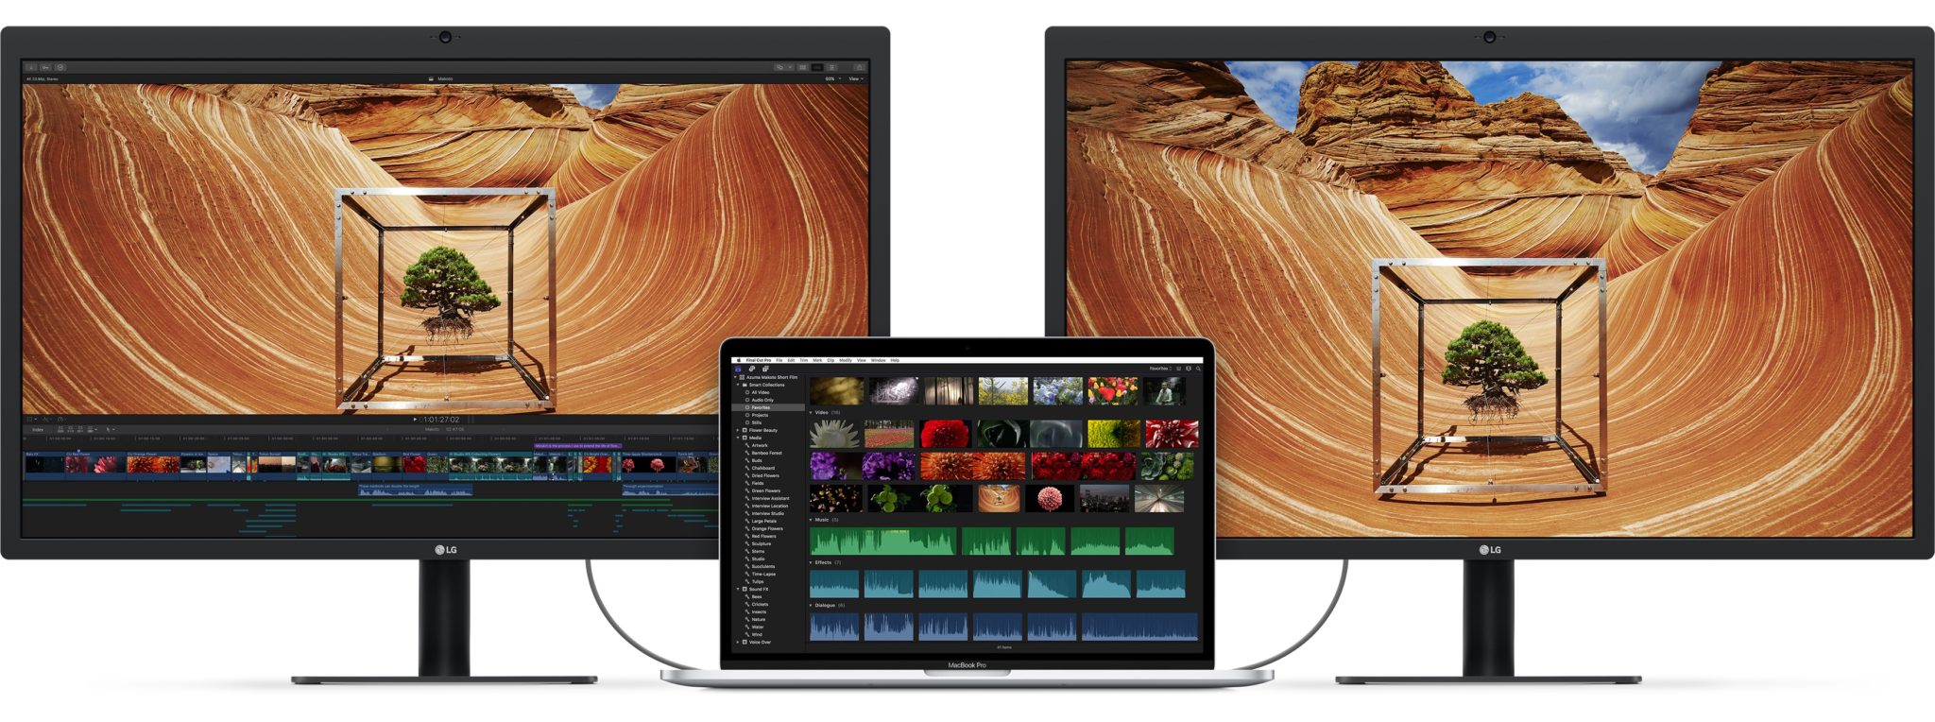Select the Crickets keyword collection
This screenshot has width=1935, height=722.
tap(760, 604)
